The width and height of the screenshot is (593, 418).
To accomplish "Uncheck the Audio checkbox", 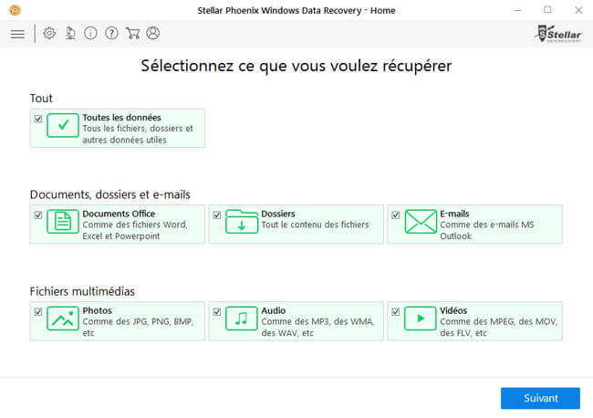I will point(217,312).
